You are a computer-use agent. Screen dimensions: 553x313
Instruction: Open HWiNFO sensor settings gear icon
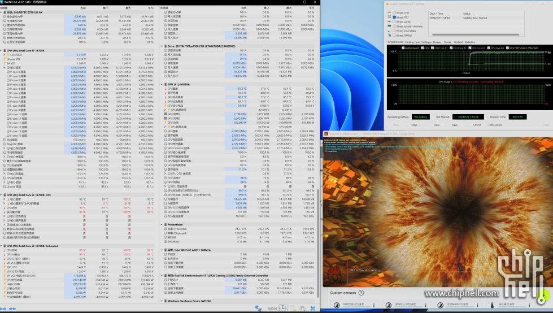pos(303,308)
